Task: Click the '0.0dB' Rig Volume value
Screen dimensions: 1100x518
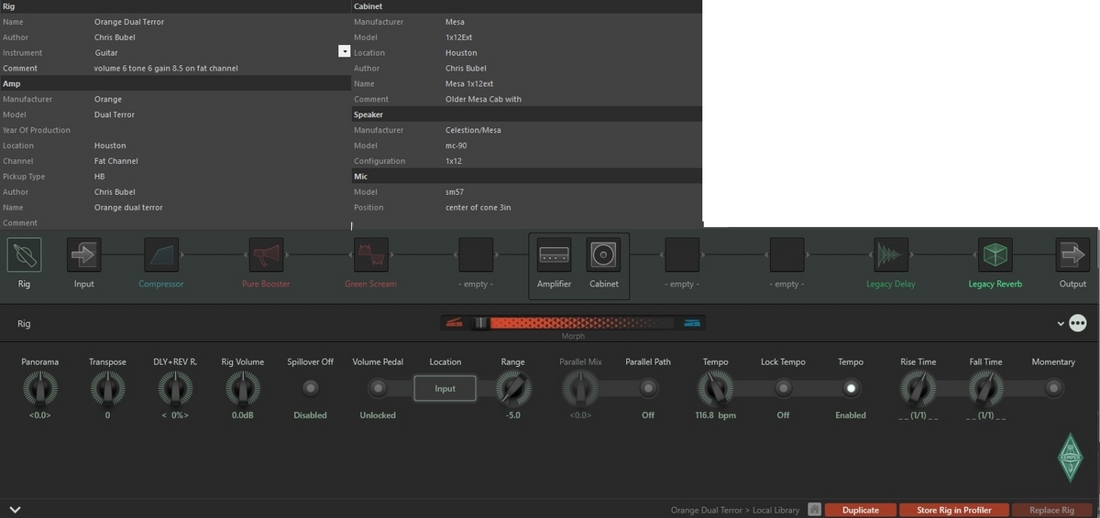Action: pyautogui.click(x=242, y=415)
